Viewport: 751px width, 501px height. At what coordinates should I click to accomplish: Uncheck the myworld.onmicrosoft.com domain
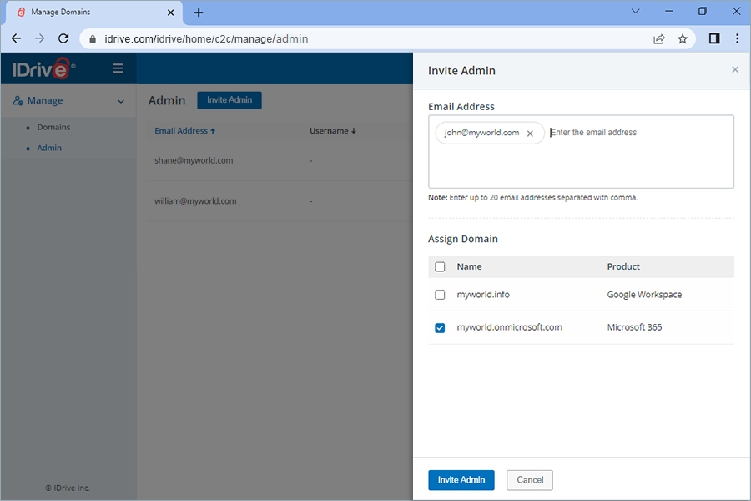440,328
